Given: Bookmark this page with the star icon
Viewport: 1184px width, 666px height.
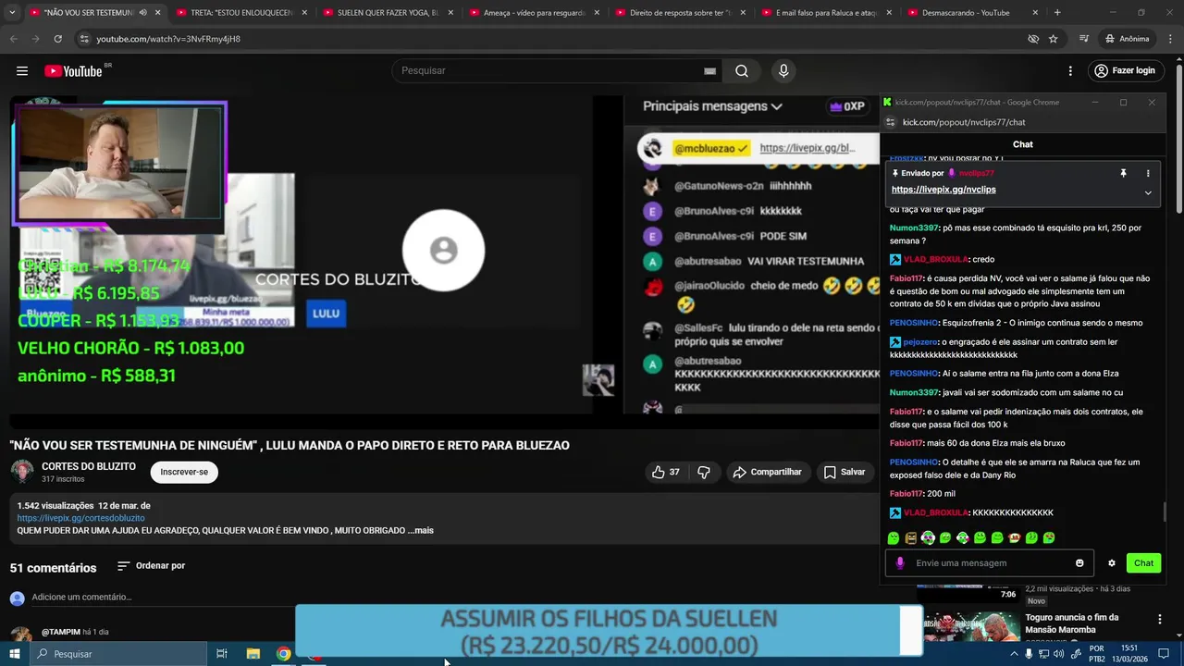Looking at the screenshot, I should click(1053, 39).
